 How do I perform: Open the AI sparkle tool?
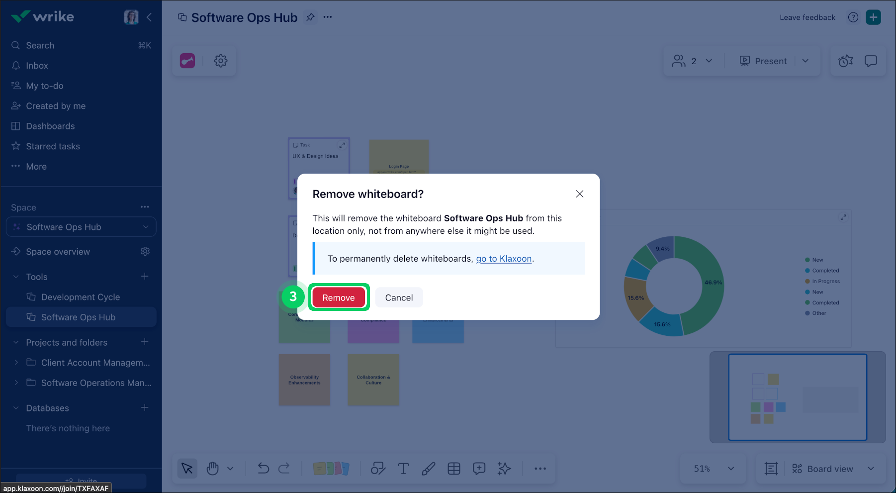tap(504, 469)
